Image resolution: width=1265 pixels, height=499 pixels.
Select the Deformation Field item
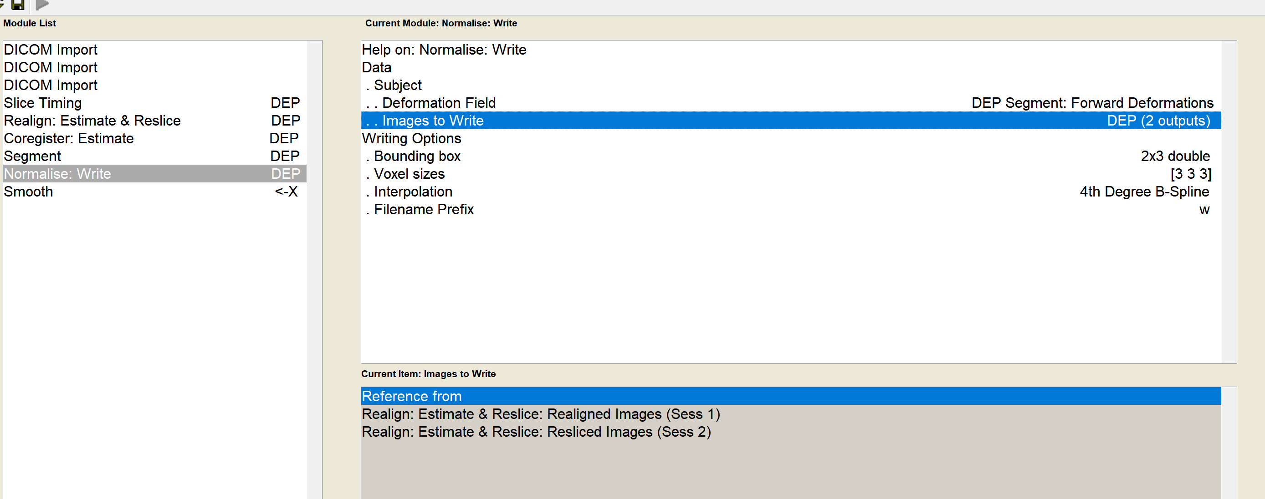point(791,103)
